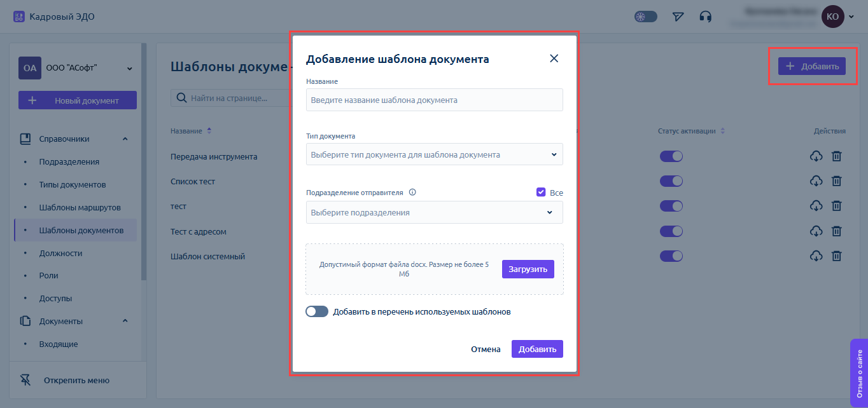The width and height of the screenshot is (868, 408).
Task: Toggle the theme switch in header
Action: (645, 17)
